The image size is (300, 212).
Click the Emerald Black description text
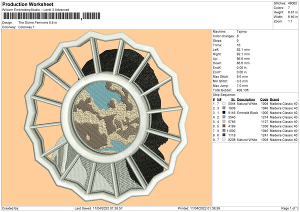point(247,112)
